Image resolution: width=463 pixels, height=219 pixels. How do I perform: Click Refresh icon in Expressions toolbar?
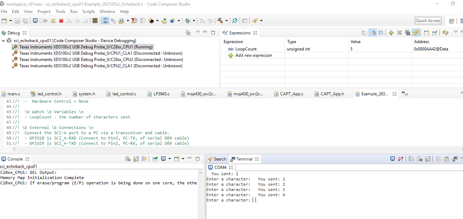tap(445, 33)
